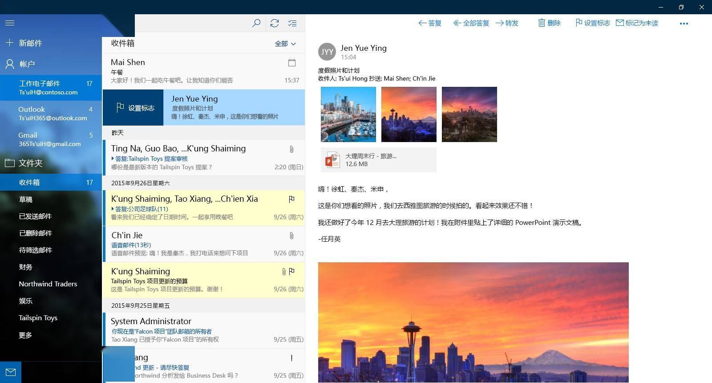Toggle flag on Tailspin Toys budget email

[x=292, y=271]
